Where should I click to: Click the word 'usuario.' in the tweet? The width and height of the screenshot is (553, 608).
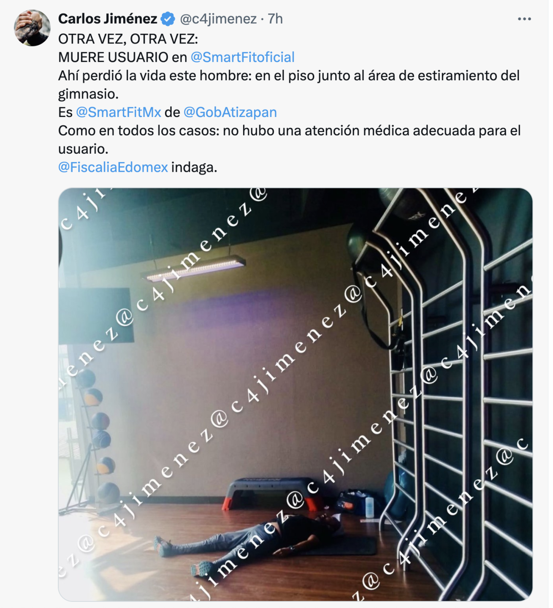83,149
